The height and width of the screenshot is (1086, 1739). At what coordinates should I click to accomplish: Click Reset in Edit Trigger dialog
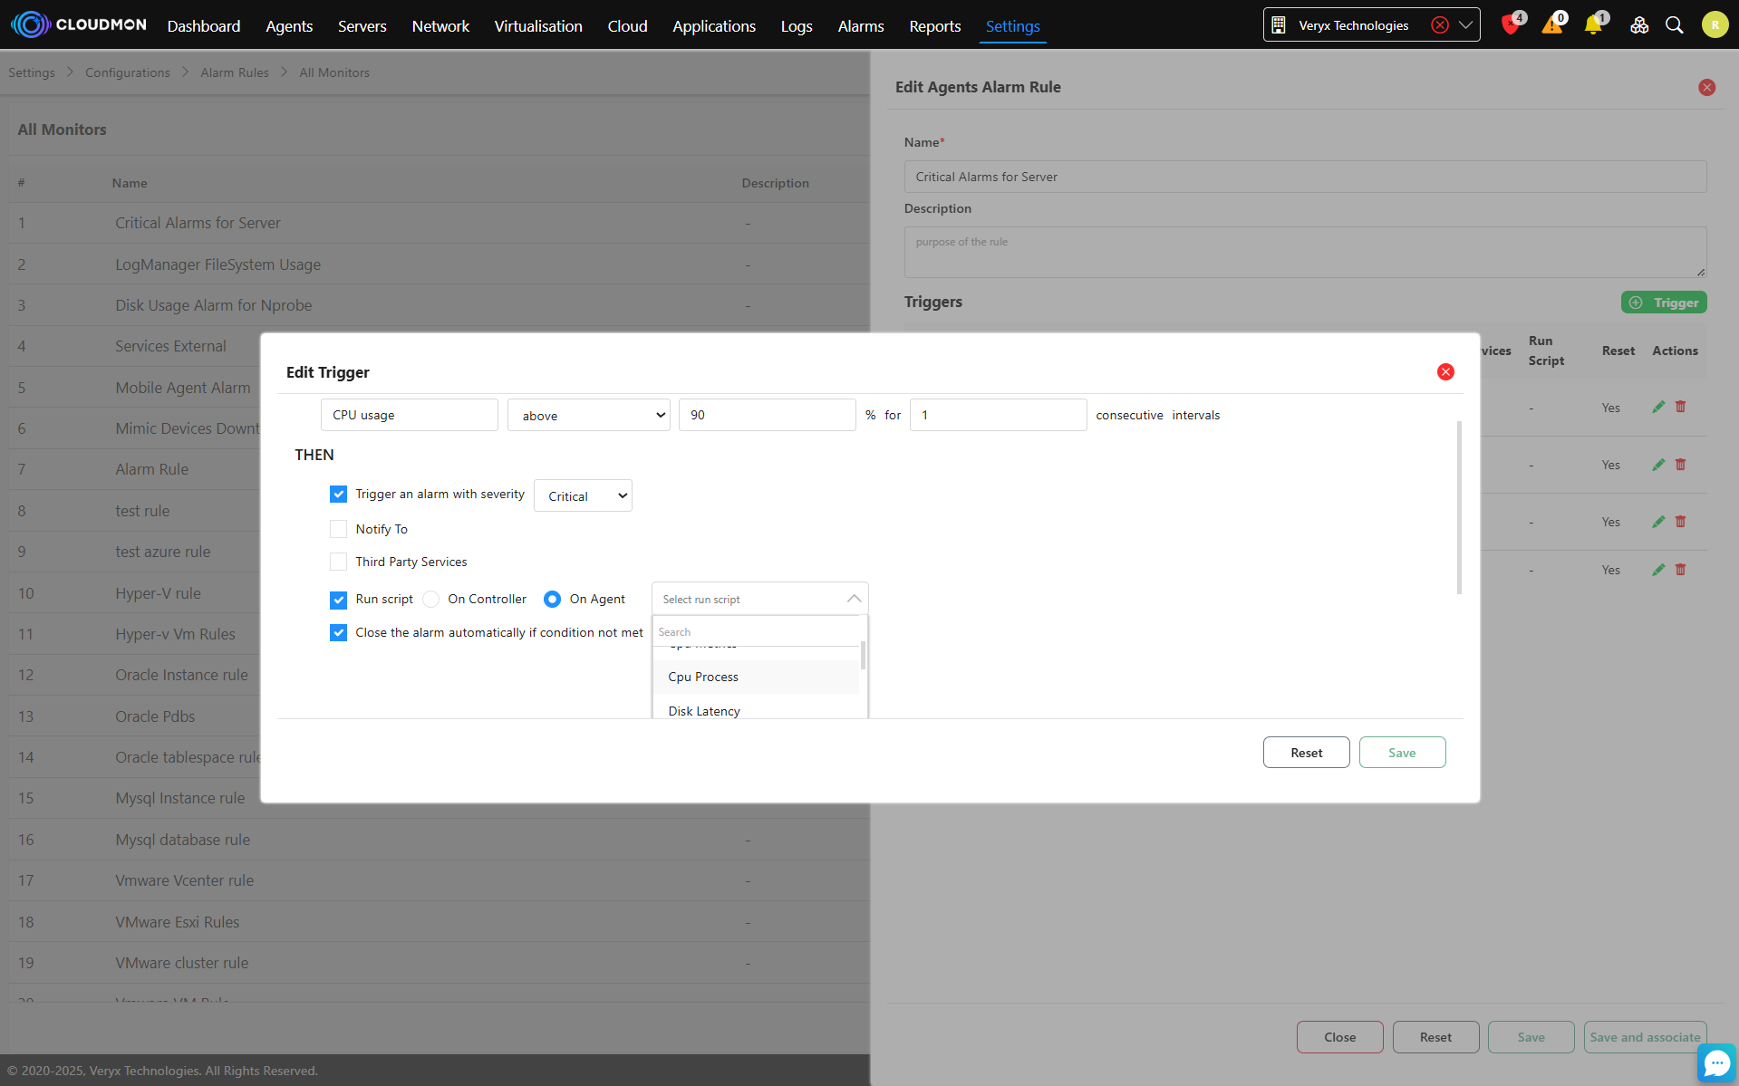(1306, 753)
